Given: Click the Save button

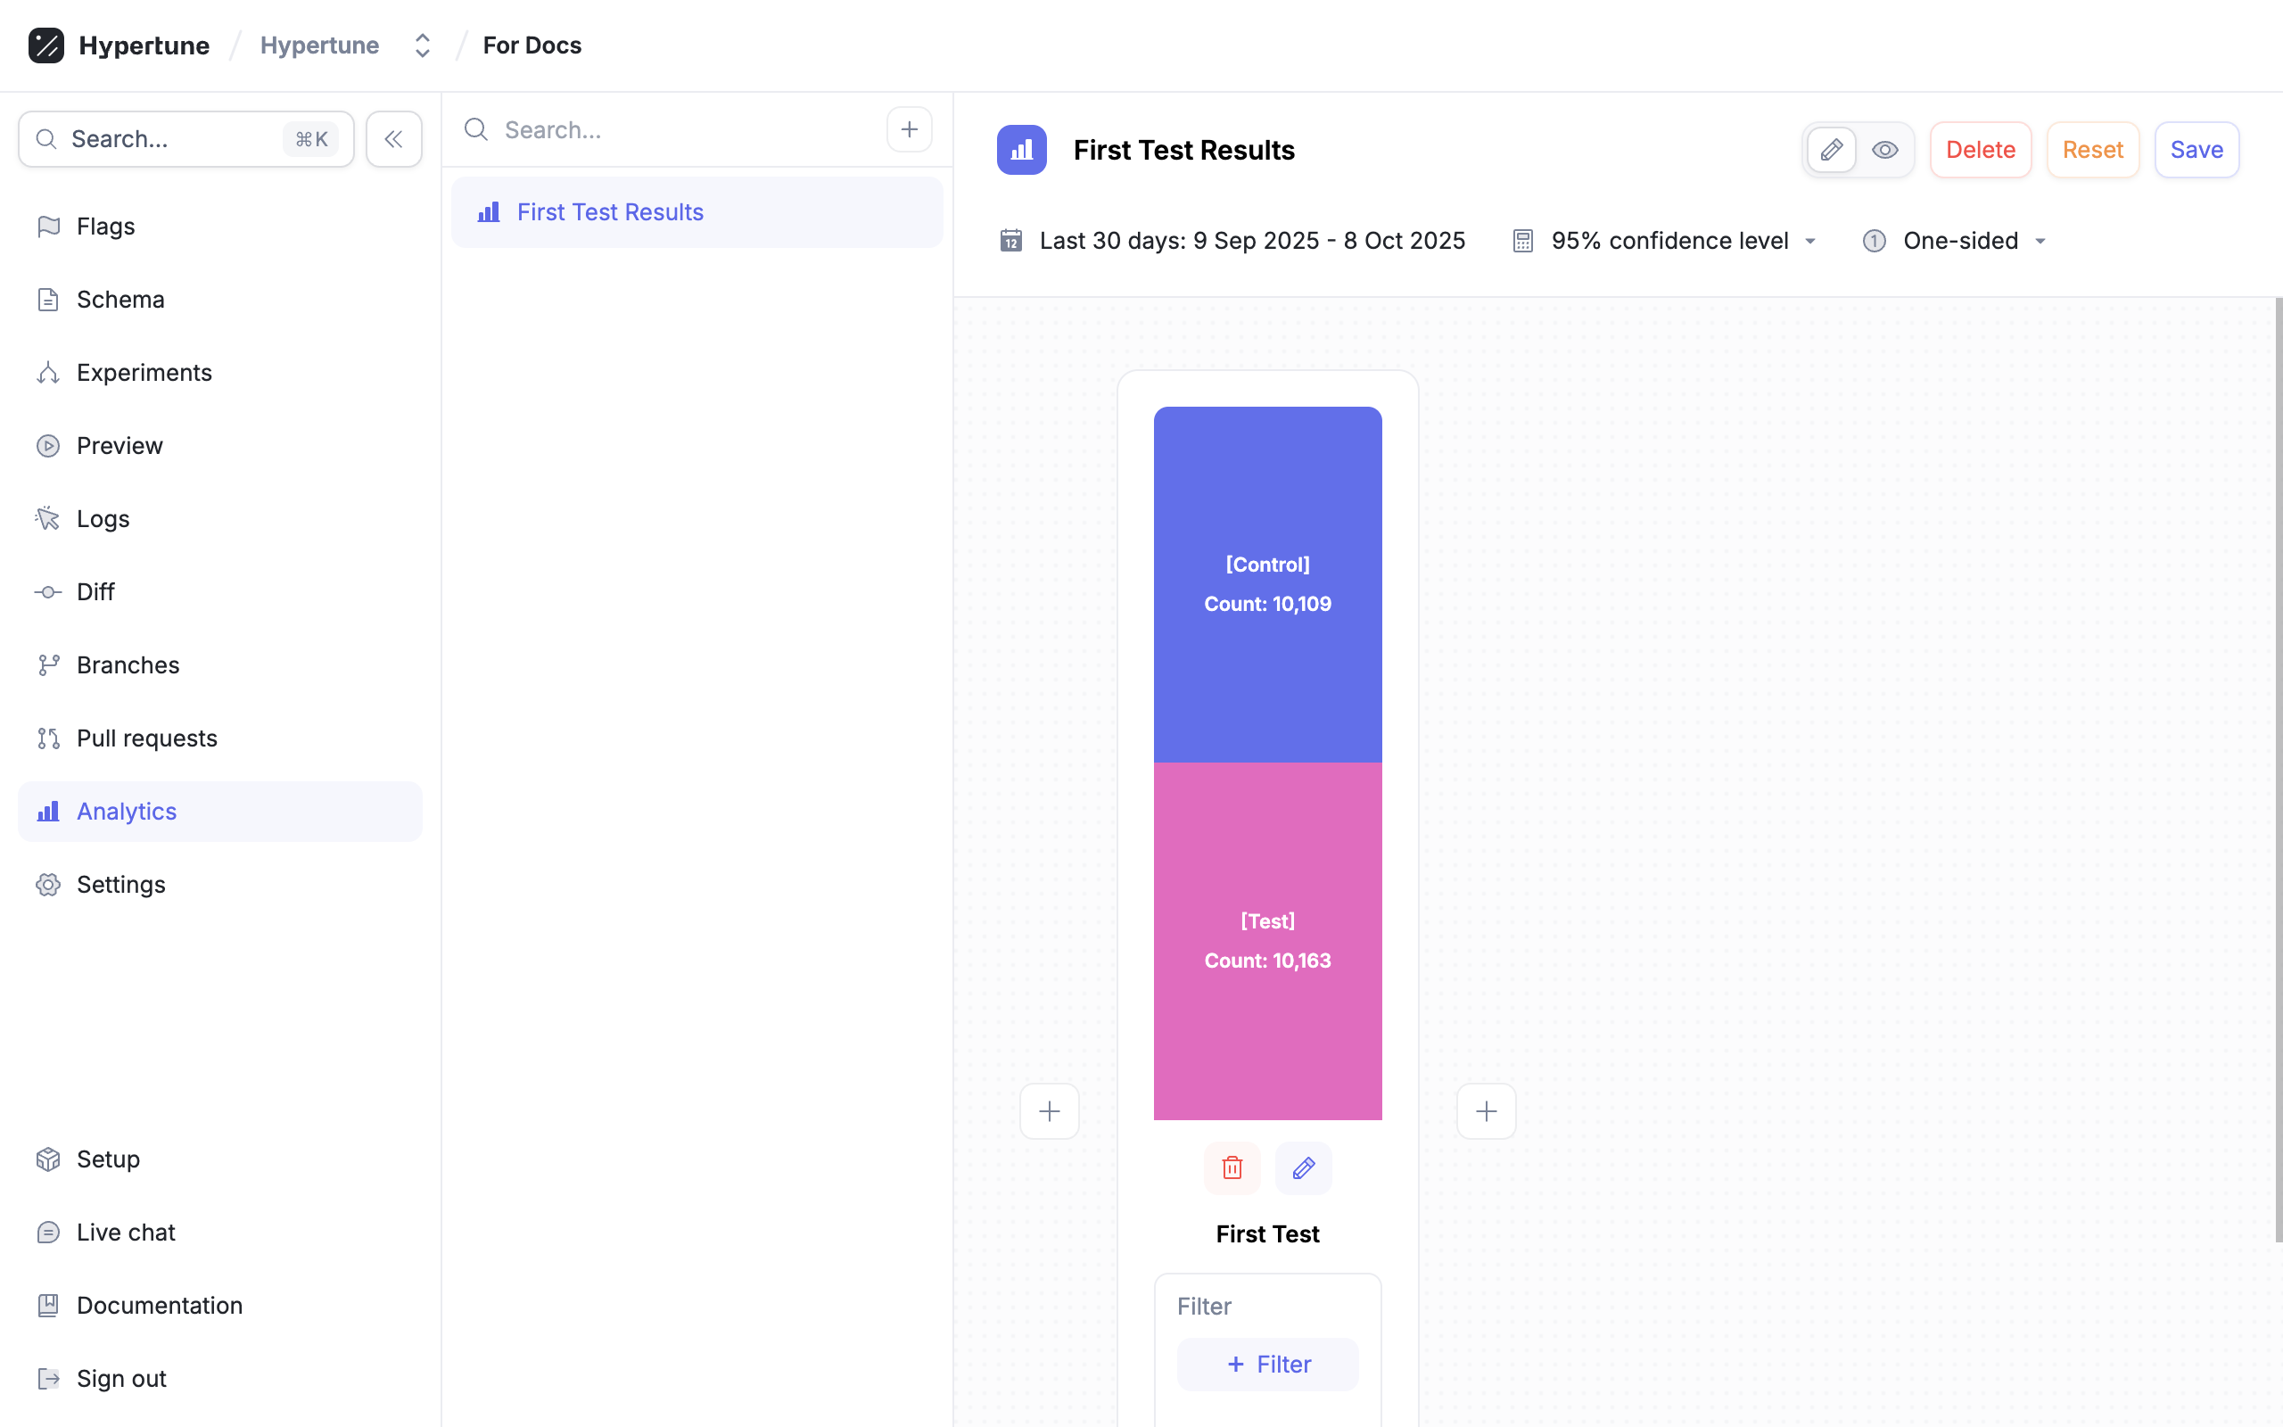Looking at the screenshot, I should 2196,150.
